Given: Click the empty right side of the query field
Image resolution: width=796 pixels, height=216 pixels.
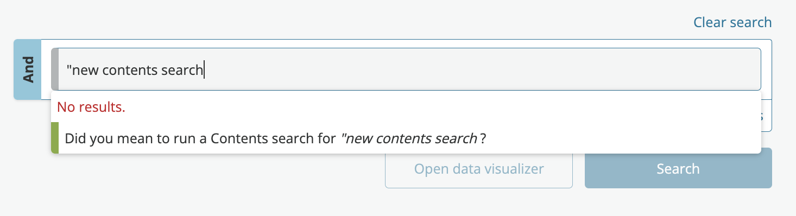Looking at the screenshot, I should [482, 69].
